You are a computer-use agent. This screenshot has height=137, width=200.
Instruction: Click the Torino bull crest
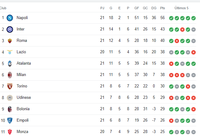(10, 86)
